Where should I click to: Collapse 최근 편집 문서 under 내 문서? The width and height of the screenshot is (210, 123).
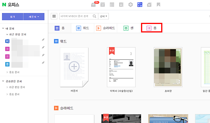pos(7,34)
